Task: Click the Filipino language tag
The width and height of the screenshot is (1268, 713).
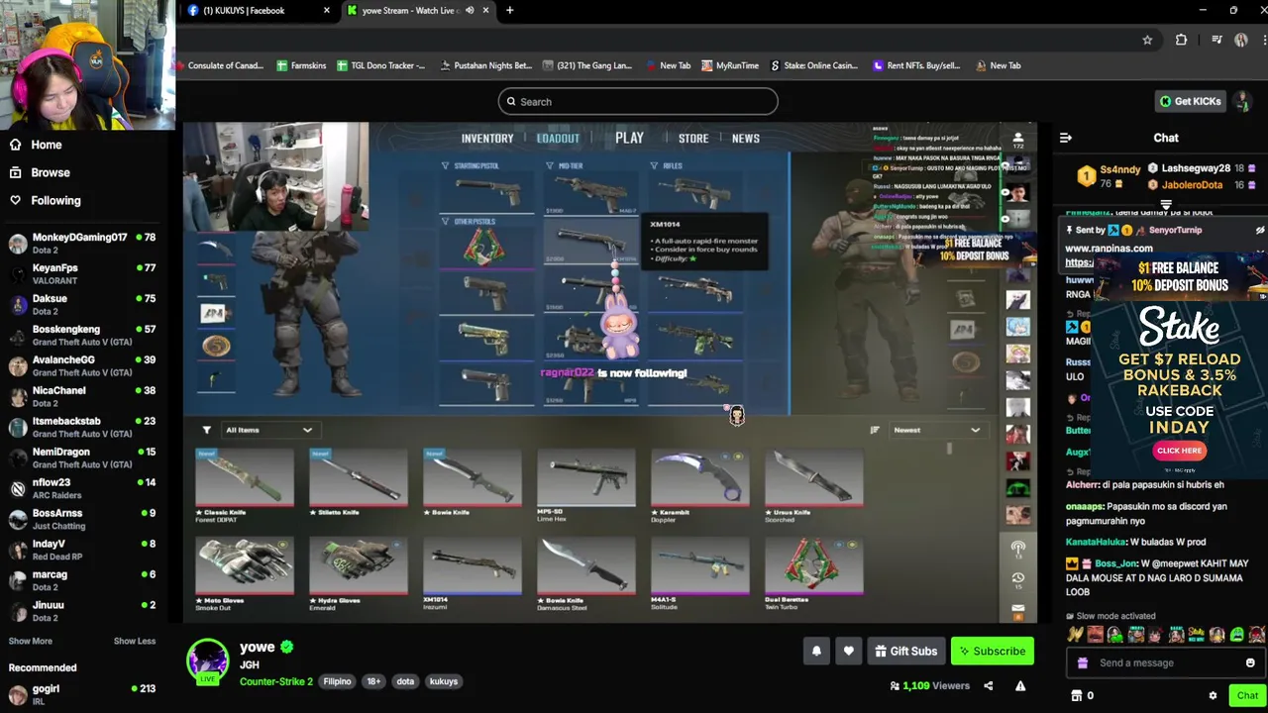Action: 337,681
